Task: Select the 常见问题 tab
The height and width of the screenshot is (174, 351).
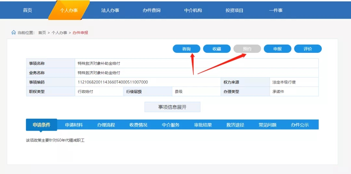Action: point(267,125)
